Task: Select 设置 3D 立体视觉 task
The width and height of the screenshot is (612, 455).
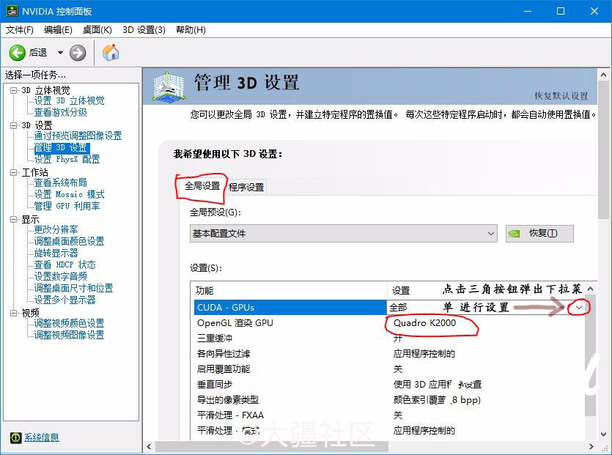Action: click(x=69, y=100)
